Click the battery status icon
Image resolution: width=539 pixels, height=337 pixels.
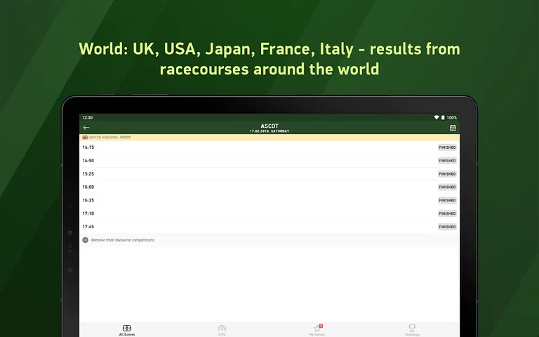pyautogui.click(x=443, y=118)
